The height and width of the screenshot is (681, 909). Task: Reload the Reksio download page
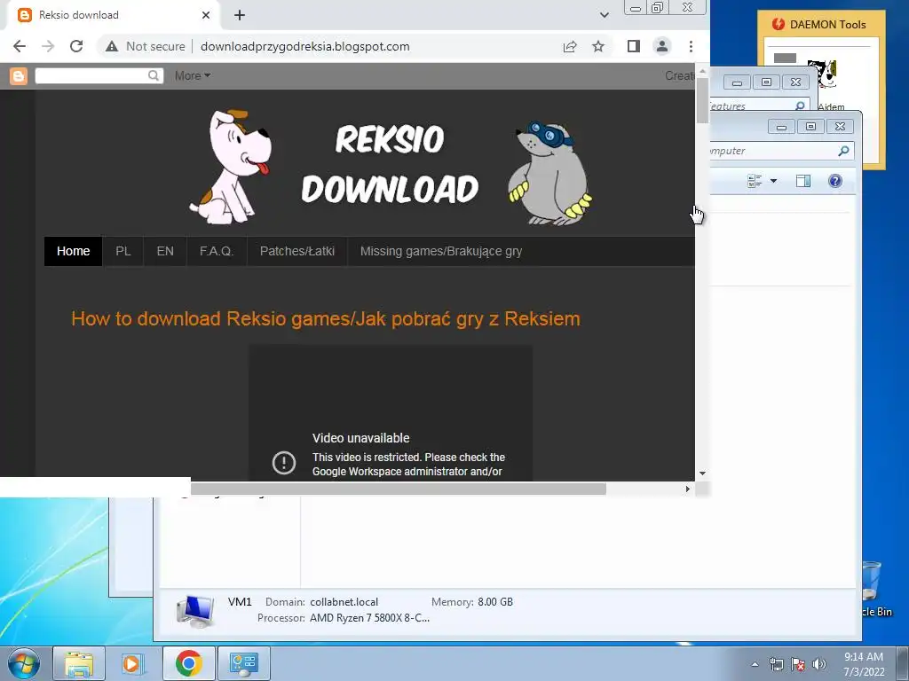click(x=76, y=46)
